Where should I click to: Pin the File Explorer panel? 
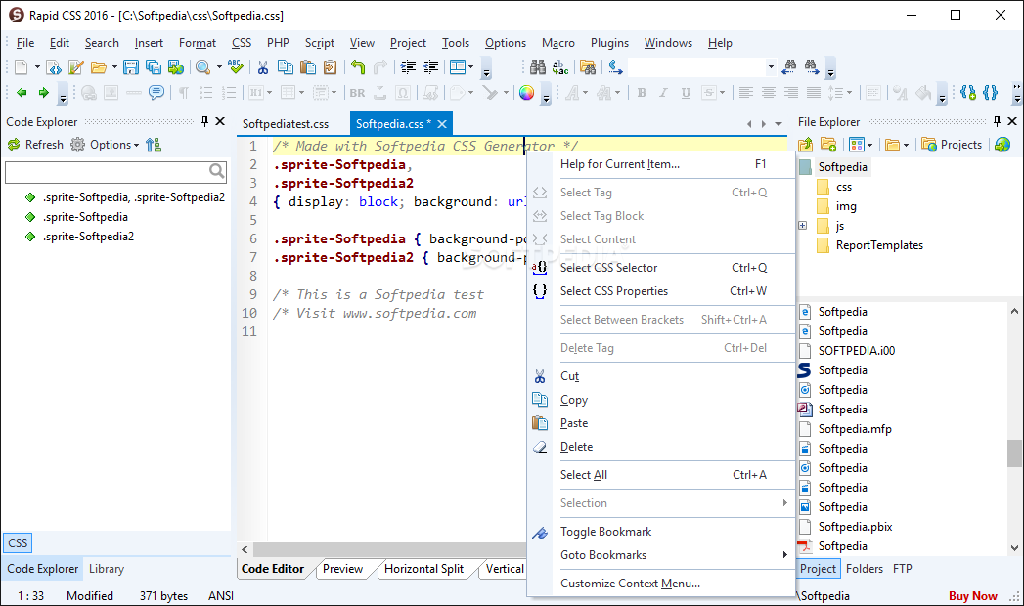(x=997, y=121)
